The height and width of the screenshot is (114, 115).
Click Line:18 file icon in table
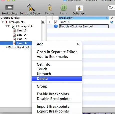pyautogui.click(x=56, y=22)
